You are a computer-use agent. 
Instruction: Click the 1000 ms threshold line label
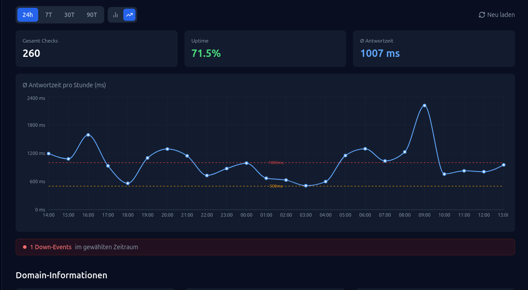[276, 163]
